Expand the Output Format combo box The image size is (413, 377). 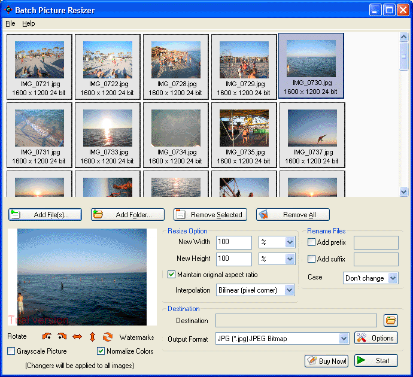click(344, 339)
